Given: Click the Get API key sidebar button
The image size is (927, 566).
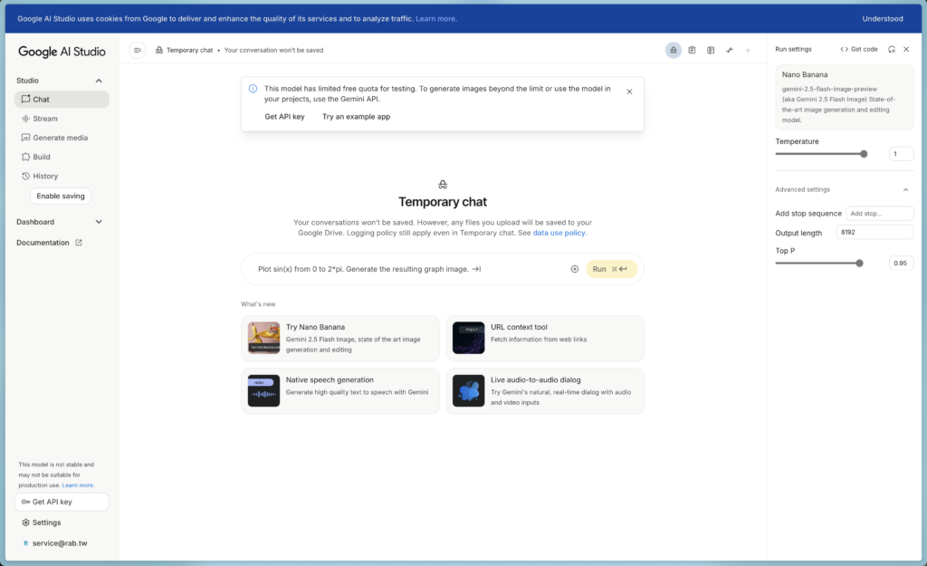Looking at the screenshot, I should pyautogui.click(x=62, y=502).
